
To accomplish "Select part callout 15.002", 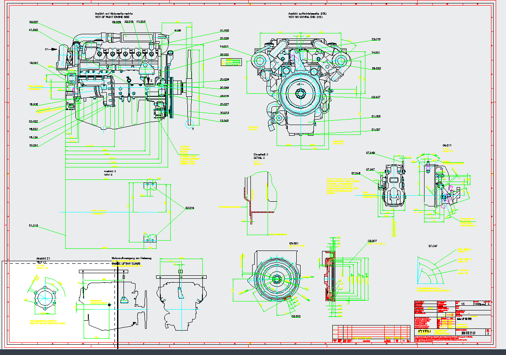I will (224, 121).
